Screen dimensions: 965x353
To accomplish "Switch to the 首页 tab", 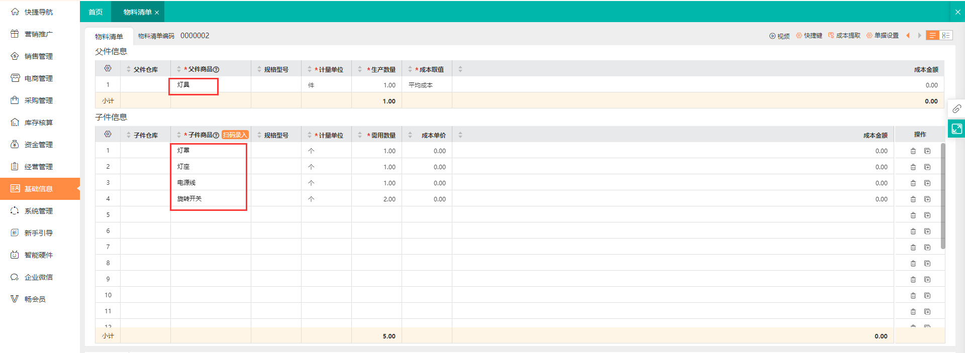I will (95, 12).
